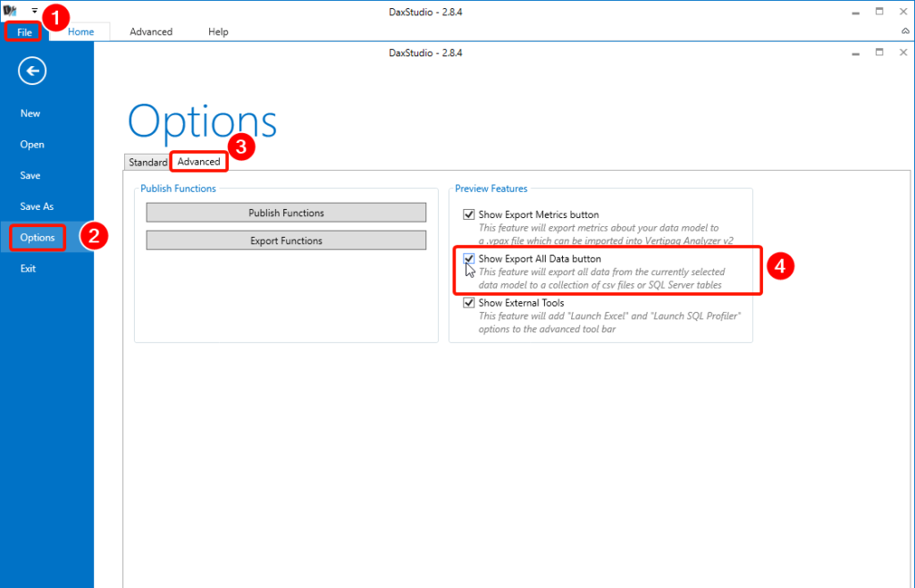This screenshot has height=588, width=915.
Task: Collapse the ribbon with the chevron icon
Action: coord(905,31)
